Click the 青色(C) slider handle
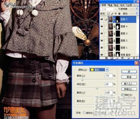The width and height of the screenshot is (140, 119). (x=82, y=80)
